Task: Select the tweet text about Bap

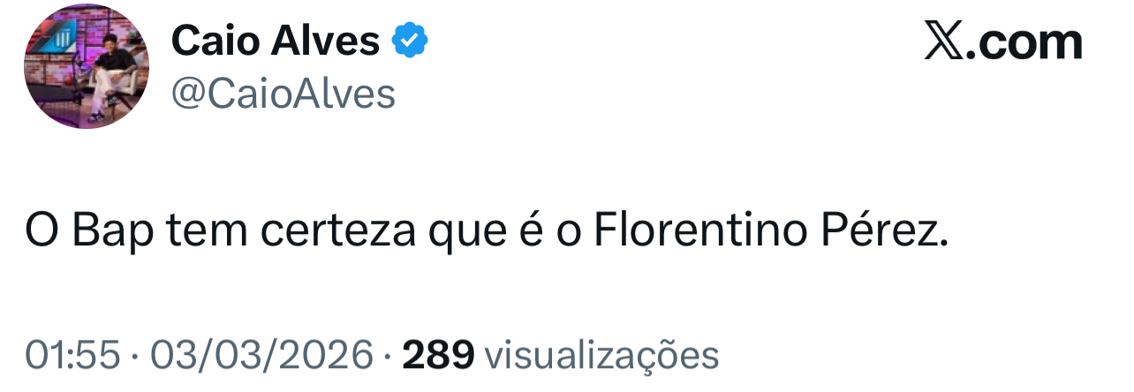Action: 486,230
